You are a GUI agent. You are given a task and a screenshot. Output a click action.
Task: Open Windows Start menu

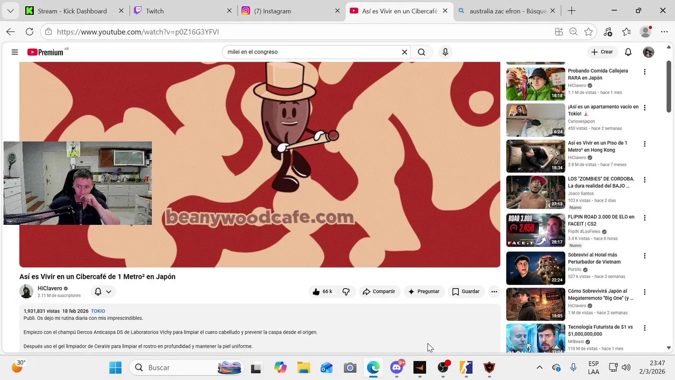(115, 367)
